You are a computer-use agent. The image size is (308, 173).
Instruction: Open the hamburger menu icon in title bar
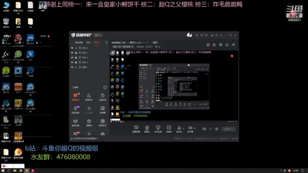point(221,35)
